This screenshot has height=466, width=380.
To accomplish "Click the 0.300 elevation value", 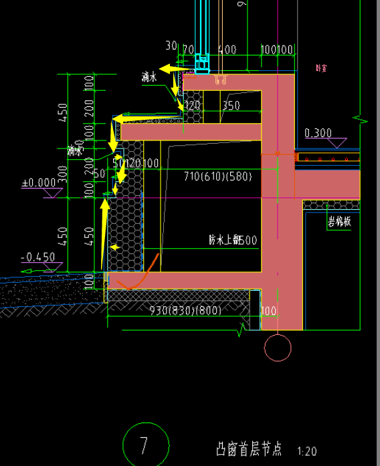I will click(318, 132).
